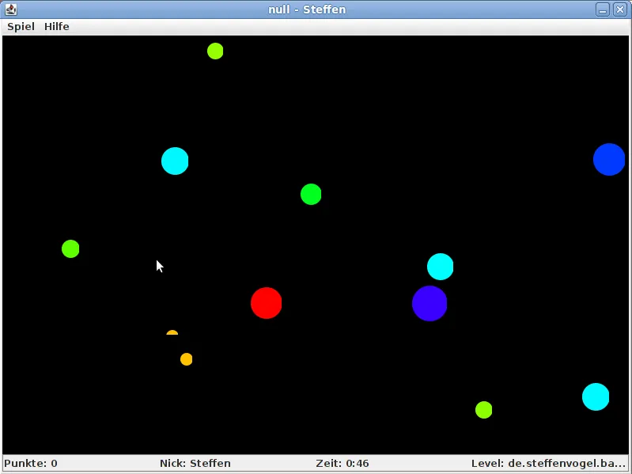Click the half-visible orange ball
Viewport: 632px width, 474px height.
pos(172,332)
